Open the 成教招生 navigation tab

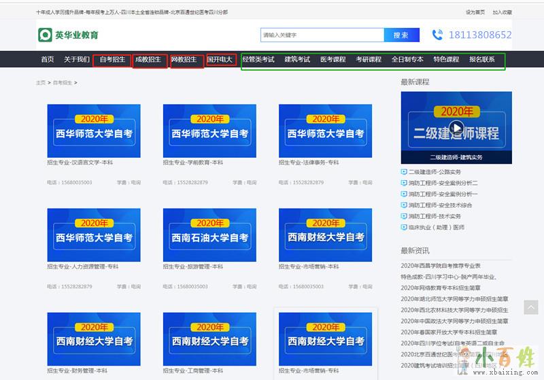[148, 60]
